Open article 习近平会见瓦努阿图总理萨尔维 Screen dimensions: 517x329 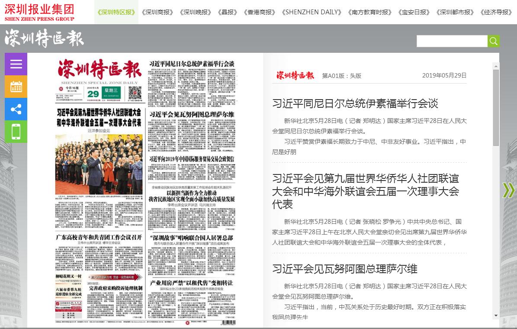344,269
